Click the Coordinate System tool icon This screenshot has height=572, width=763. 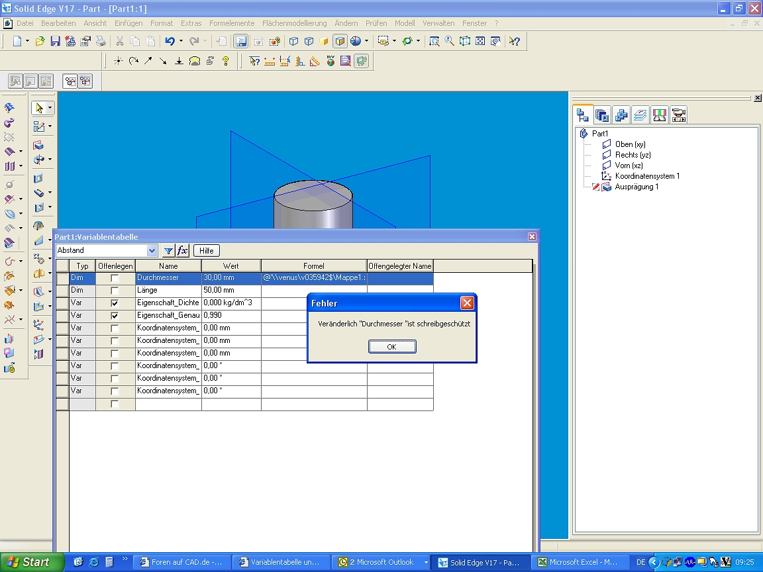(38, 324)
